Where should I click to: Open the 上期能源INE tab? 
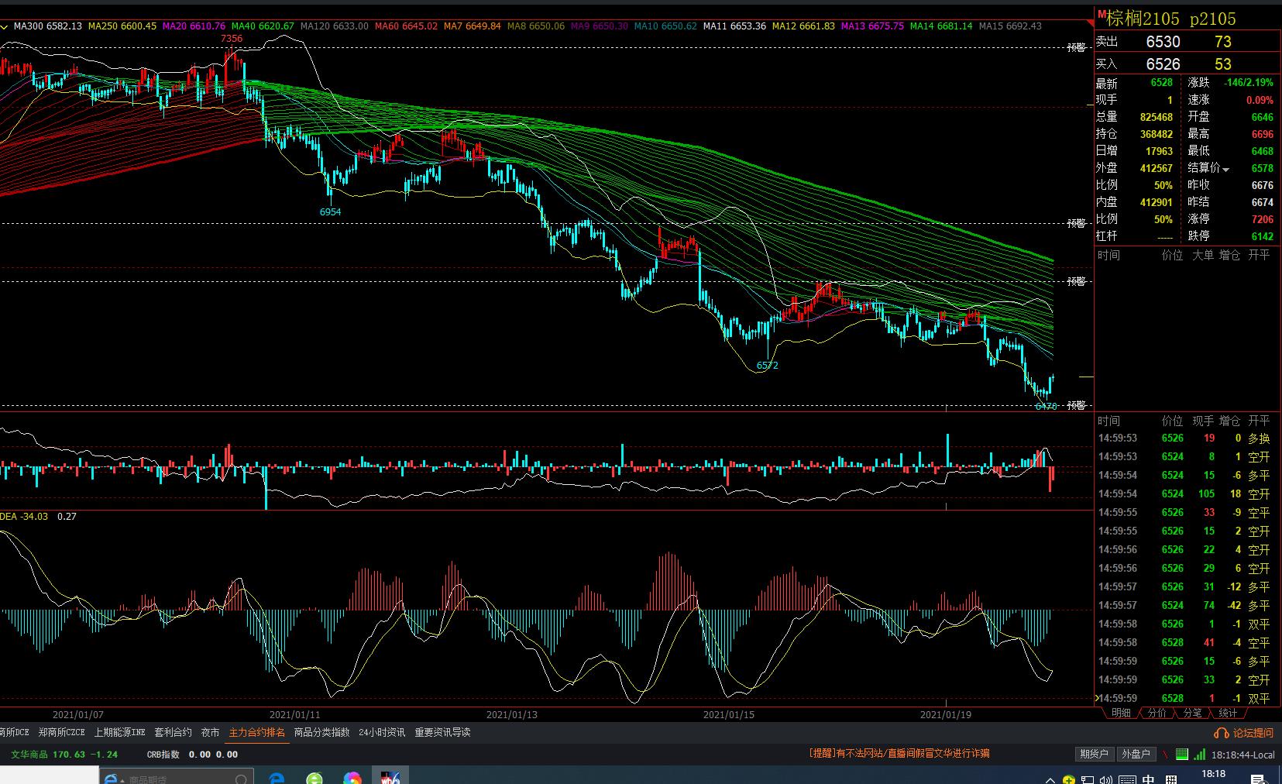[120, 732]
